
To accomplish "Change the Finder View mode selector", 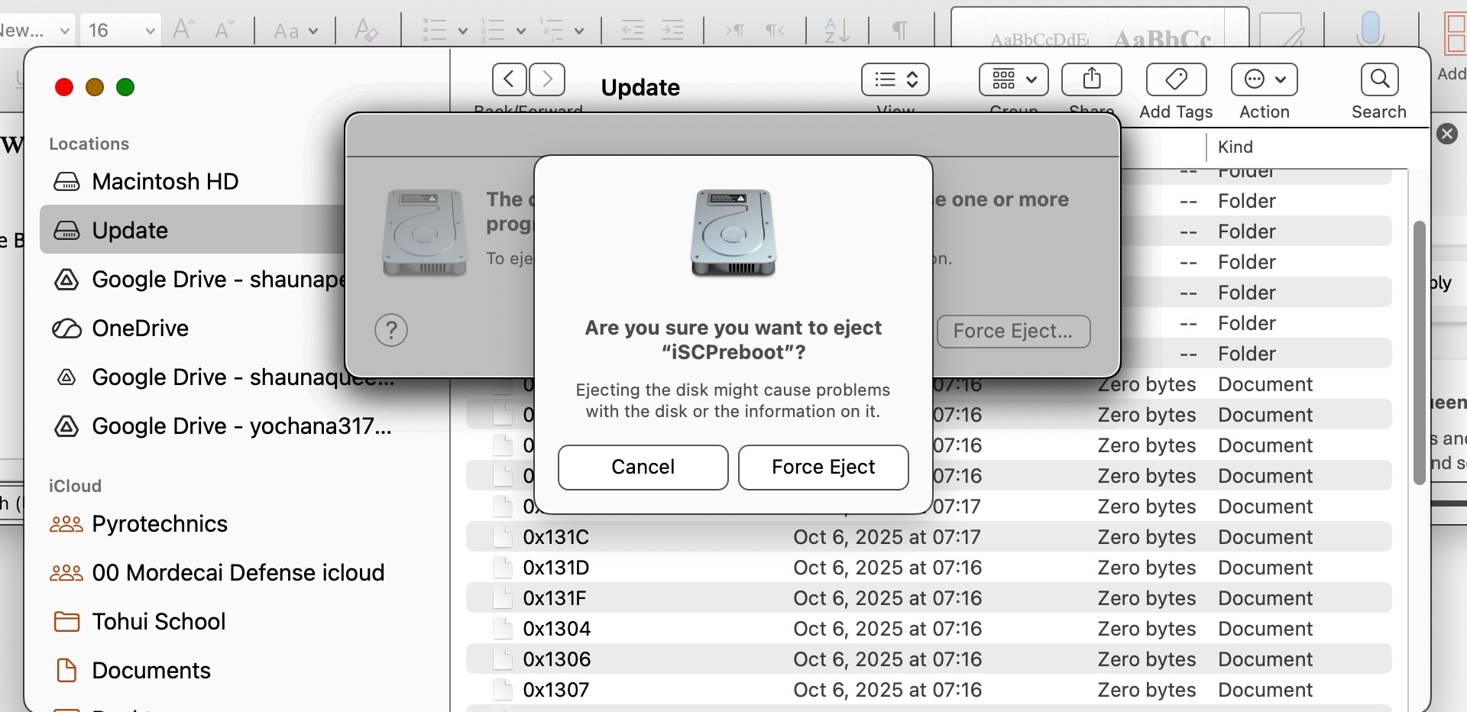I will tap(895, 79).
